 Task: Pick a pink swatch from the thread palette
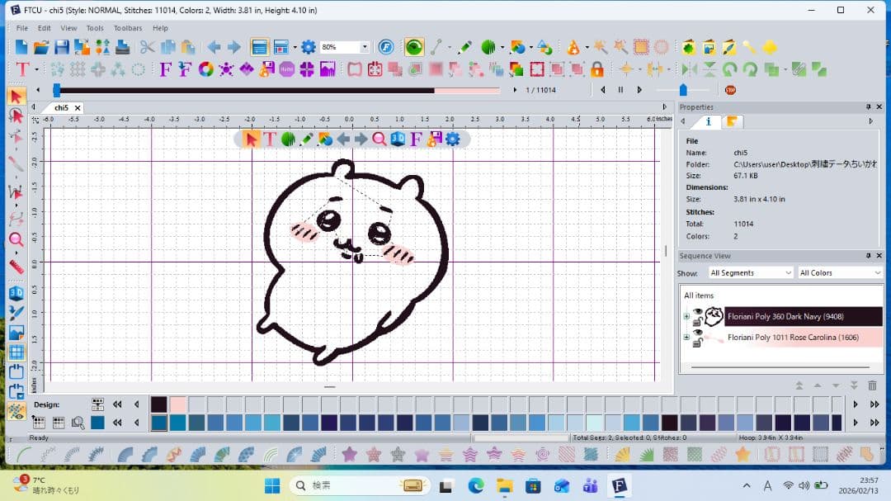[x=177, y=404]
